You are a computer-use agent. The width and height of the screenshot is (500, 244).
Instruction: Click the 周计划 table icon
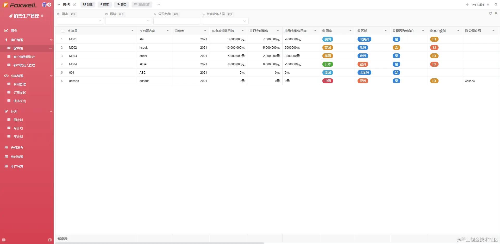pyautogui.click(x=9, y=120)
